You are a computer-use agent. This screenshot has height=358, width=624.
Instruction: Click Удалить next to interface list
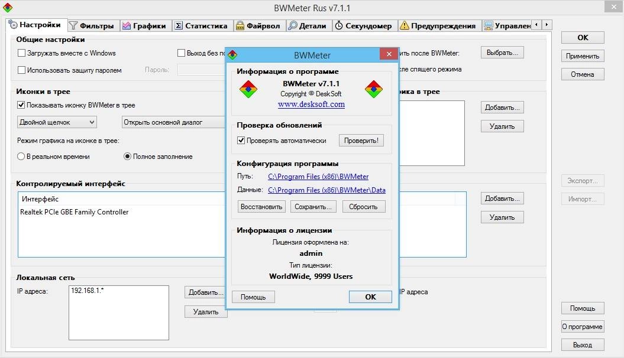[x=502, y=217]
